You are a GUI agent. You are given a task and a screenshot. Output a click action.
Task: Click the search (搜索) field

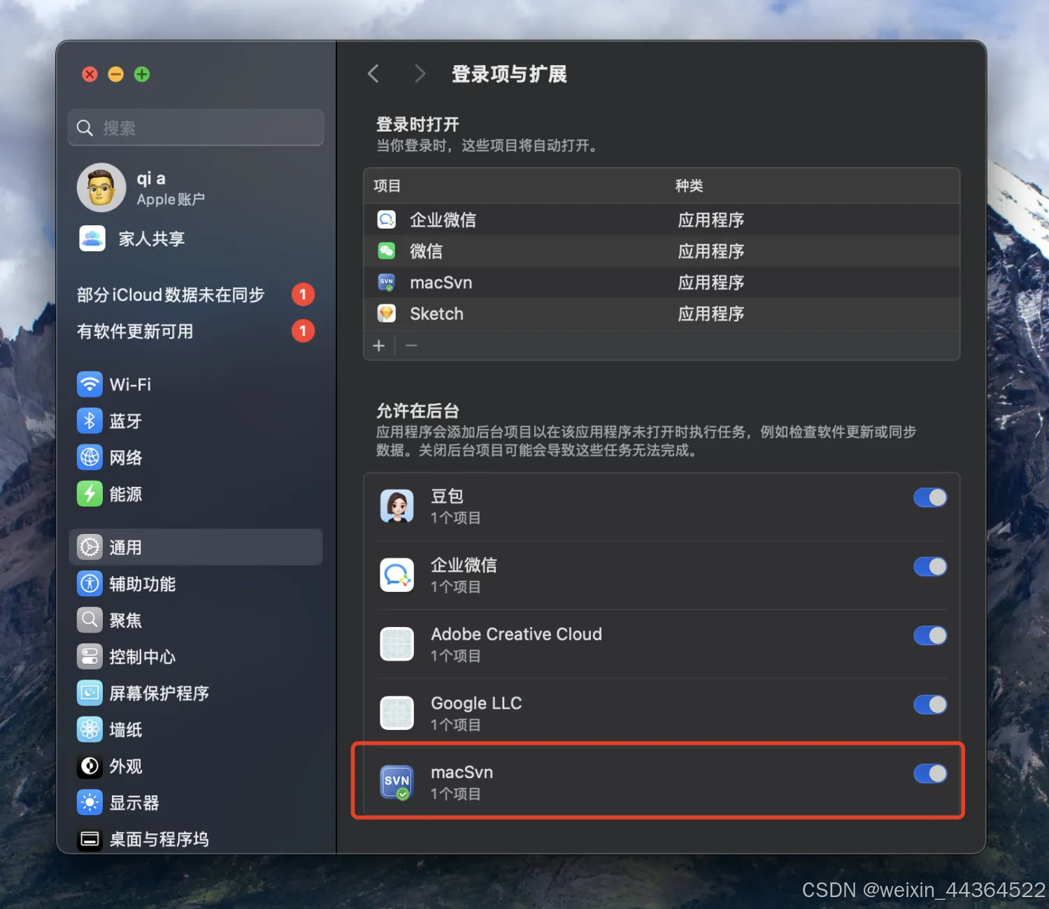point(196,127)
